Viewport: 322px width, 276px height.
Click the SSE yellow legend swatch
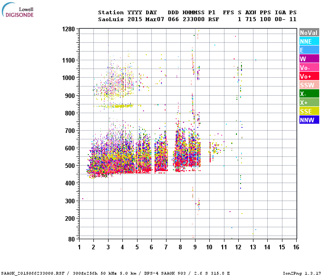pyautogui.click(x=309, y=111)
